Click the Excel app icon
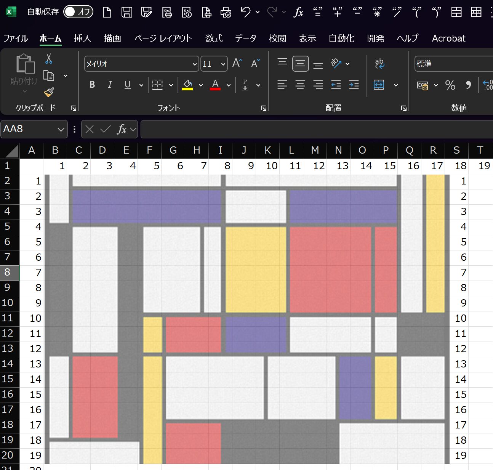 click(11, 12)
